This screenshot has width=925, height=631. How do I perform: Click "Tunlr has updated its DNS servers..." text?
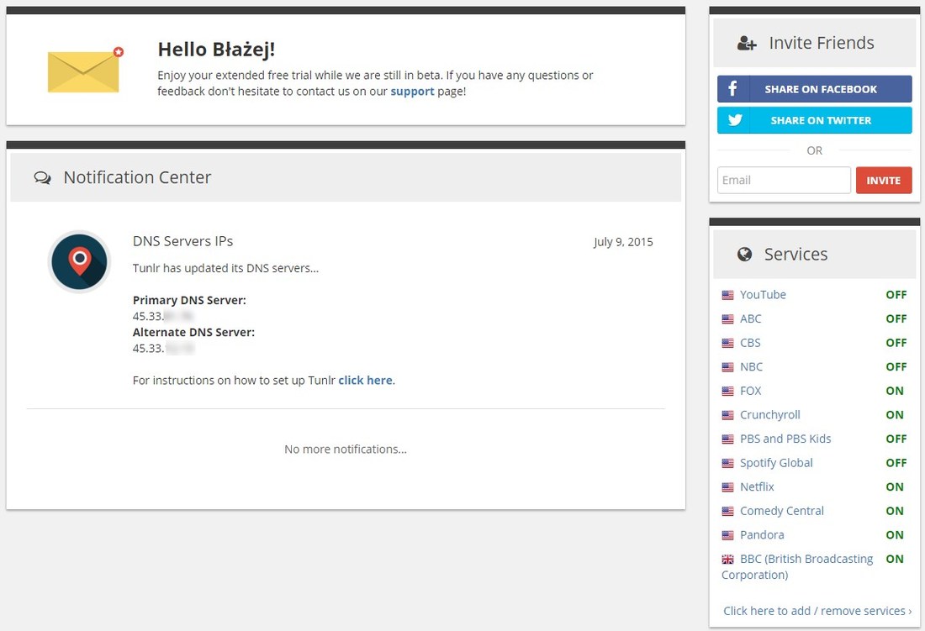click(226, 269)
